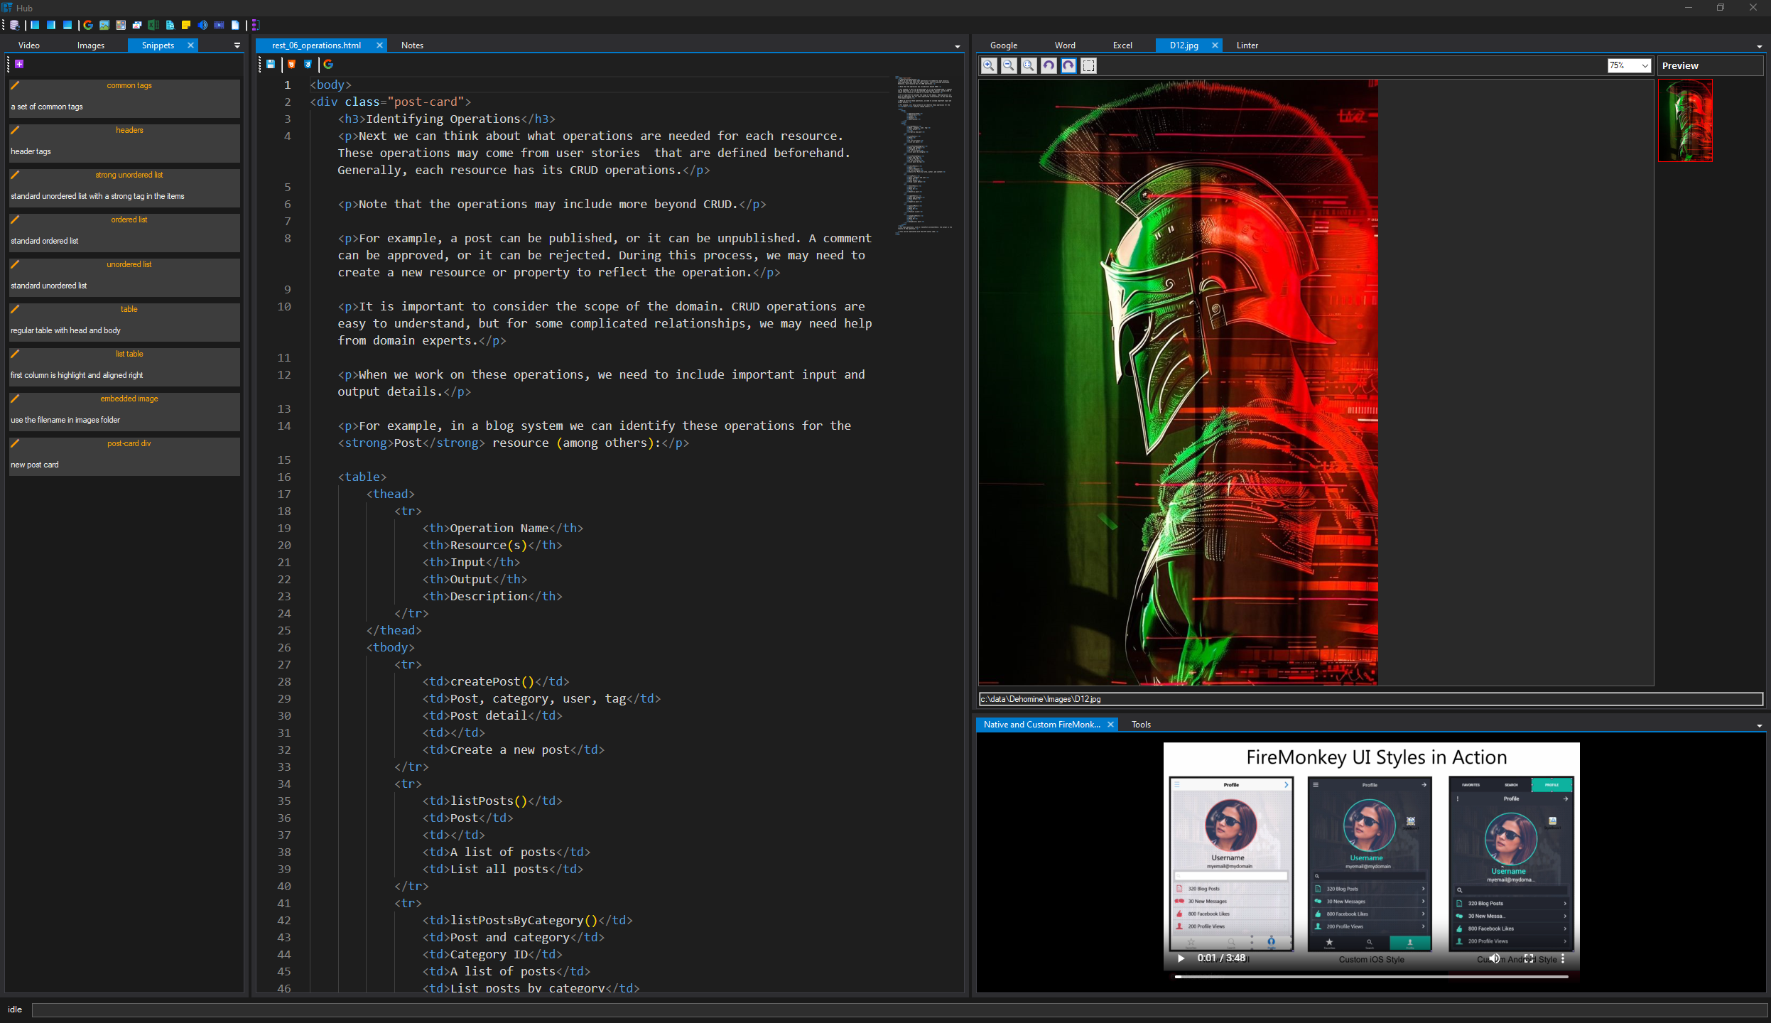The width and height of the screenshot is (1771, 1023).
Task: Click the yellow sticky note icon in the main toolbar
Action: (186, 25)
